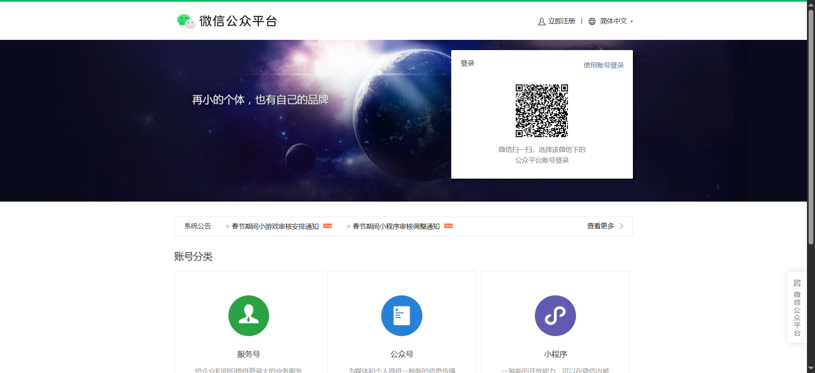Click the scrollbar down arrow

click(x=811, y=368)
